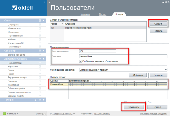Viewport: 170px width, 116px height.
Task: Click the page icon next to Мониторинг
Action: tap(40, 85)
